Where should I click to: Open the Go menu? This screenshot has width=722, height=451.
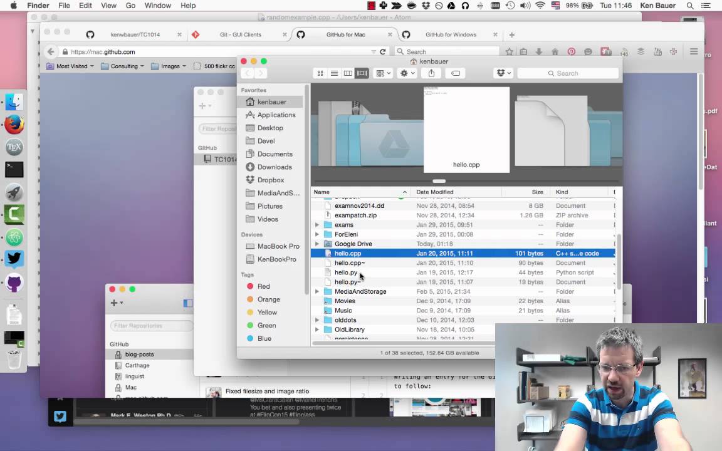pos(130,6)
